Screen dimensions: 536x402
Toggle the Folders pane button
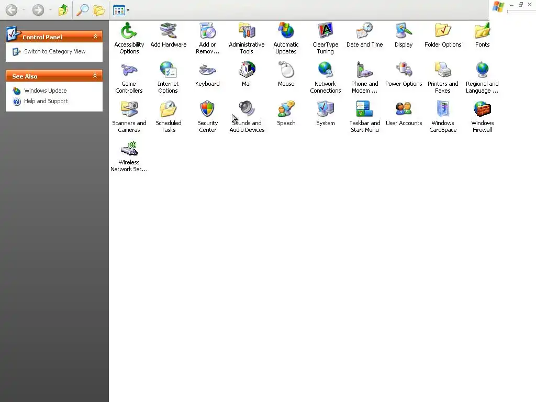(99, 10)
